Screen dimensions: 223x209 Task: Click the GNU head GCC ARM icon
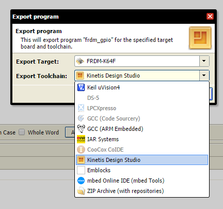click(x=81, y=129)
